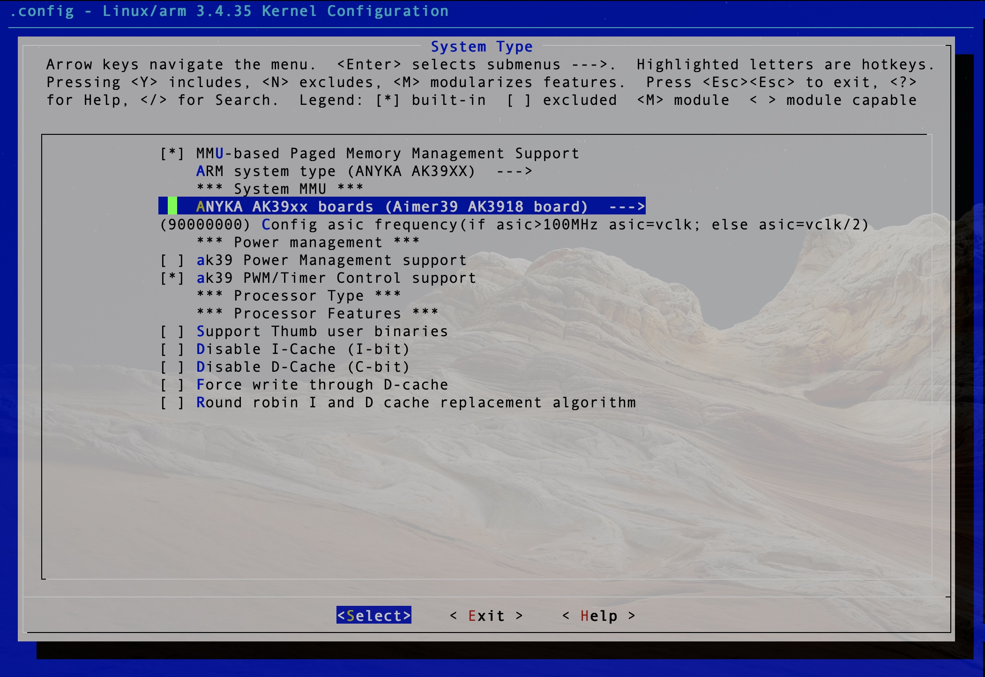Toggle Round robin cache replacement algorithm checkbox

172,403
